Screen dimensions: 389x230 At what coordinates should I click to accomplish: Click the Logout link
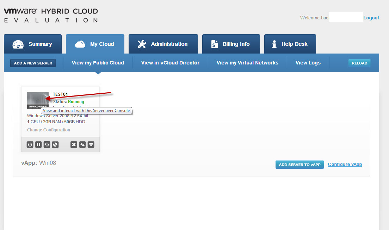coord(371,18)
